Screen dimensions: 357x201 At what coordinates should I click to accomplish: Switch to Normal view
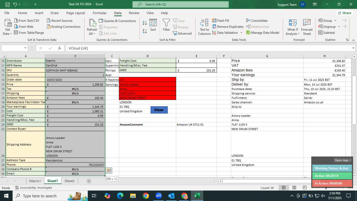point(284,188)
